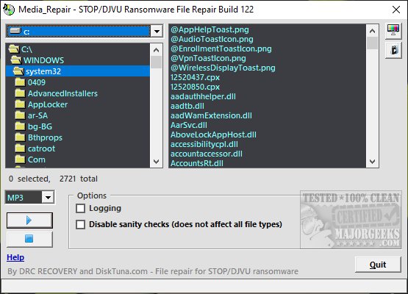Image resolution: width=408 pixels, height=294 pixels.
Task: Click the folder tree scroll up arrow
Action: coord(156,50)
